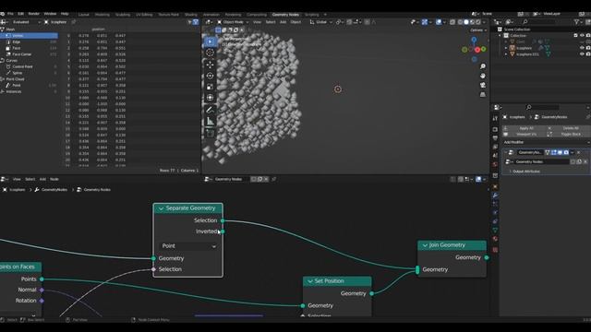The image size is (591, 332).
Task: Remove the GeometryNodes modifier with X button
Action: point(579,152)
